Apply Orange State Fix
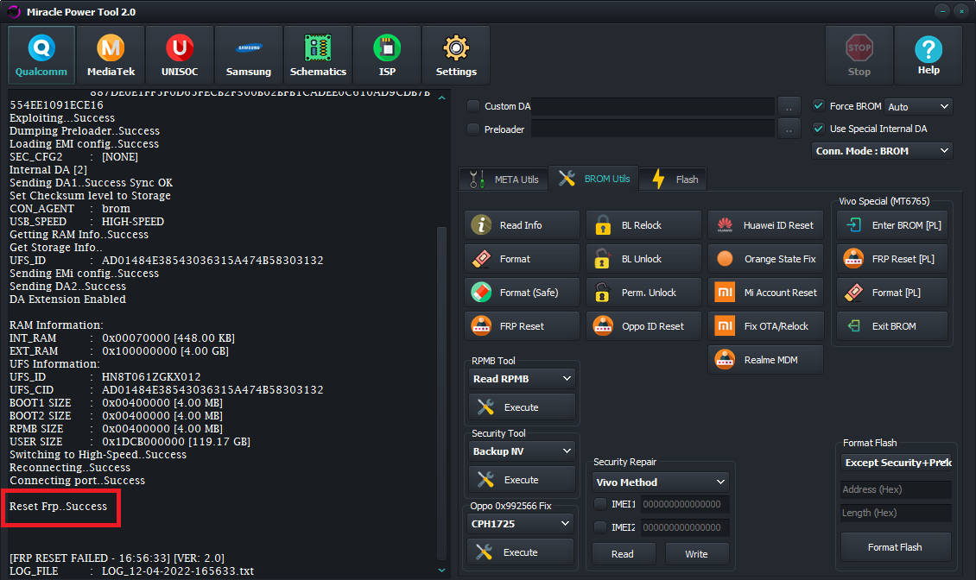976x580 pixels. pos(765,259)
